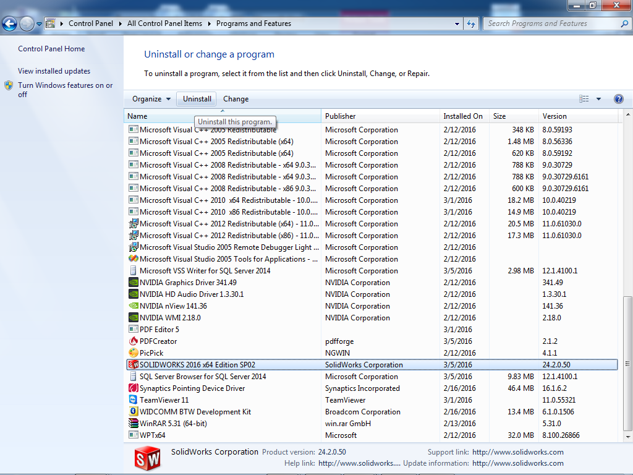This screenshot has height=475, width=633.
Task: Select Synaptics Pointing Device Driver icon
Action: (134, 388)
